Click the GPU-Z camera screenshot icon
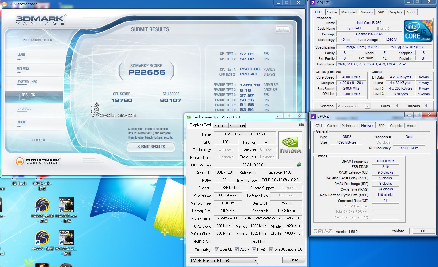This screenshot has height=267, width=438. point(301,125)
